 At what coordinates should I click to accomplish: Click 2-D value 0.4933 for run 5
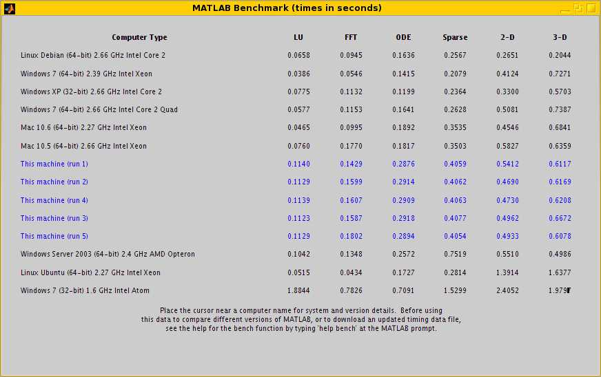pos(507,236)
